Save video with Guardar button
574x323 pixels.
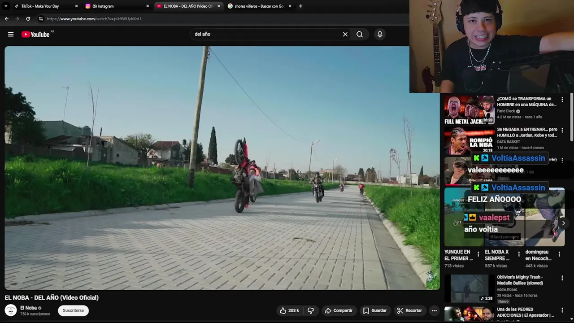click(x=375, y=310)
